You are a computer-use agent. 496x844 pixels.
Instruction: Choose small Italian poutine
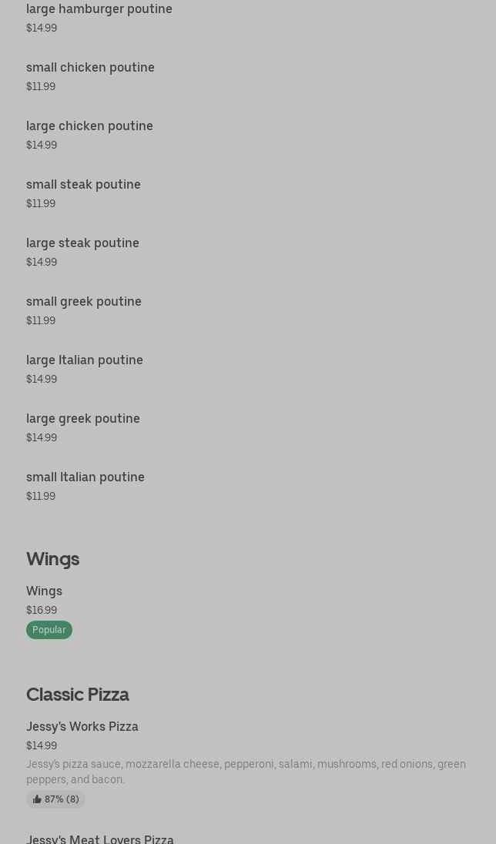coord(85,477)
